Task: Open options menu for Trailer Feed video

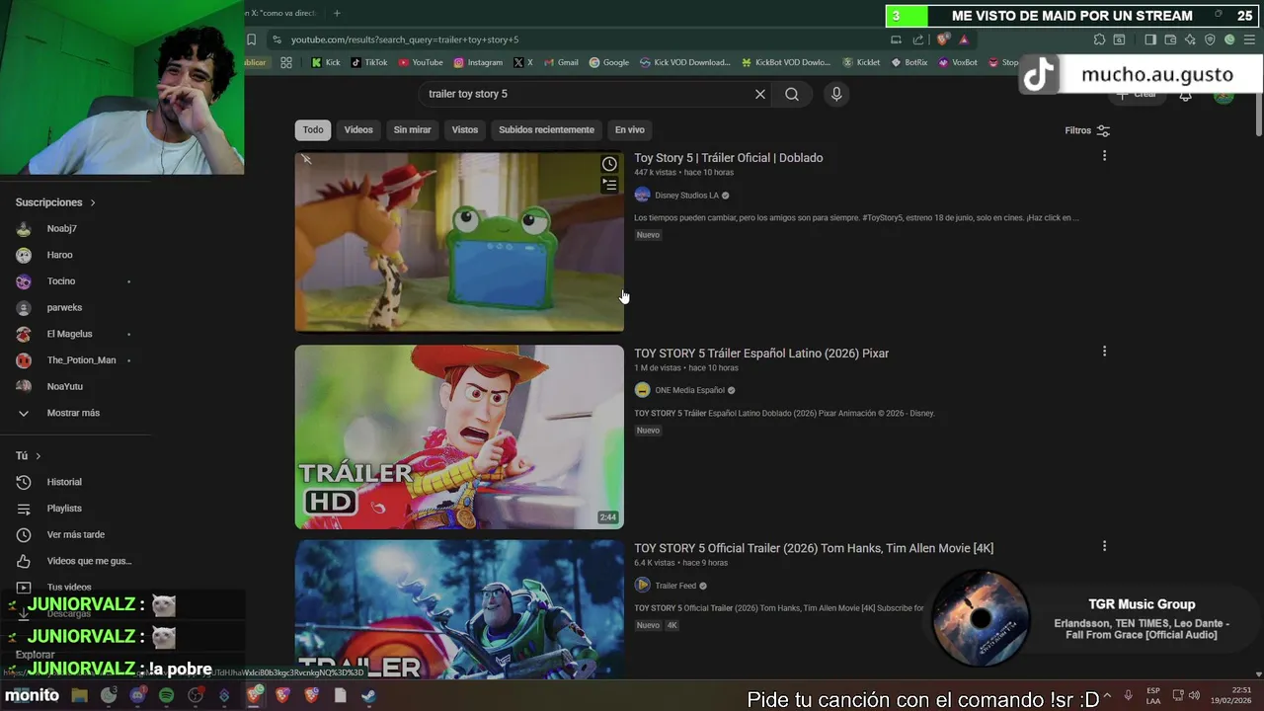Action: click(x=1104, y=546)
